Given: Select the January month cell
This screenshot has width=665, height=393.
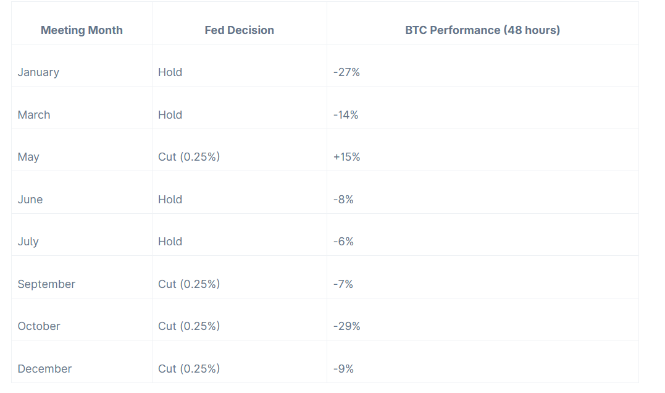Looking at the screenshot, I should (38, 72).
